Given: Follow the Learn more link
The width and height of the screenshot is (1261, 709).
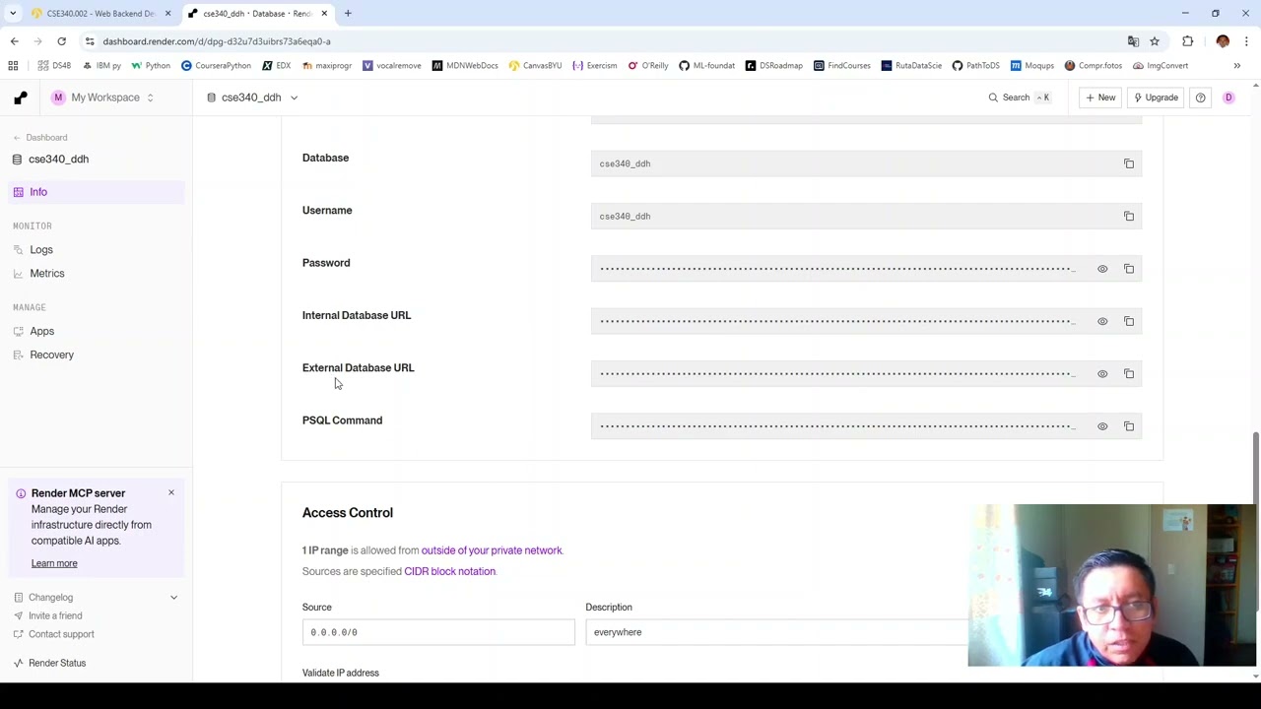Looking at the screenshot, I should 54,563.
